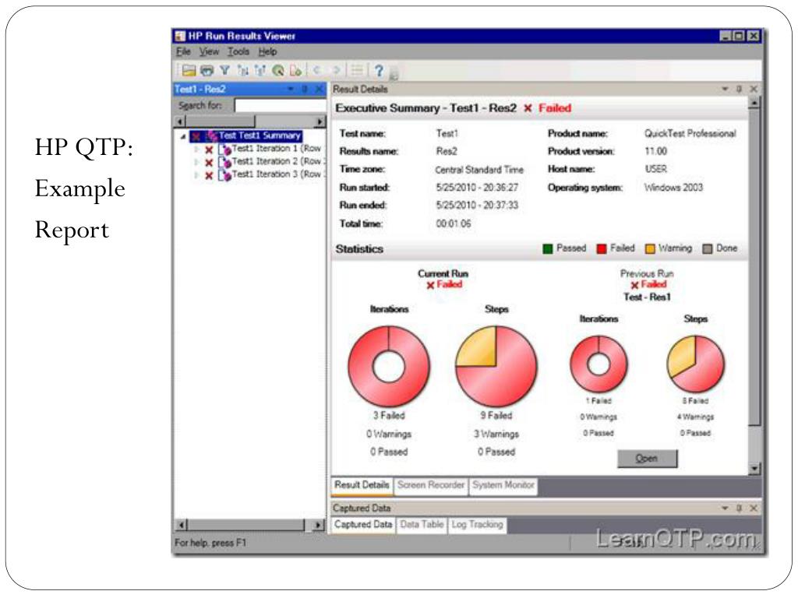The image size is (798, 598).
Task: Pin the Captured Data panel
Action: click(739, 508)
